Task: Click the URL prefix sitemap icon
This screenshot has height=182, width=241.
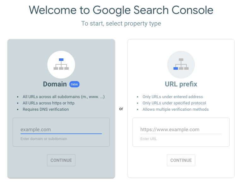Action: coord(181,64)
